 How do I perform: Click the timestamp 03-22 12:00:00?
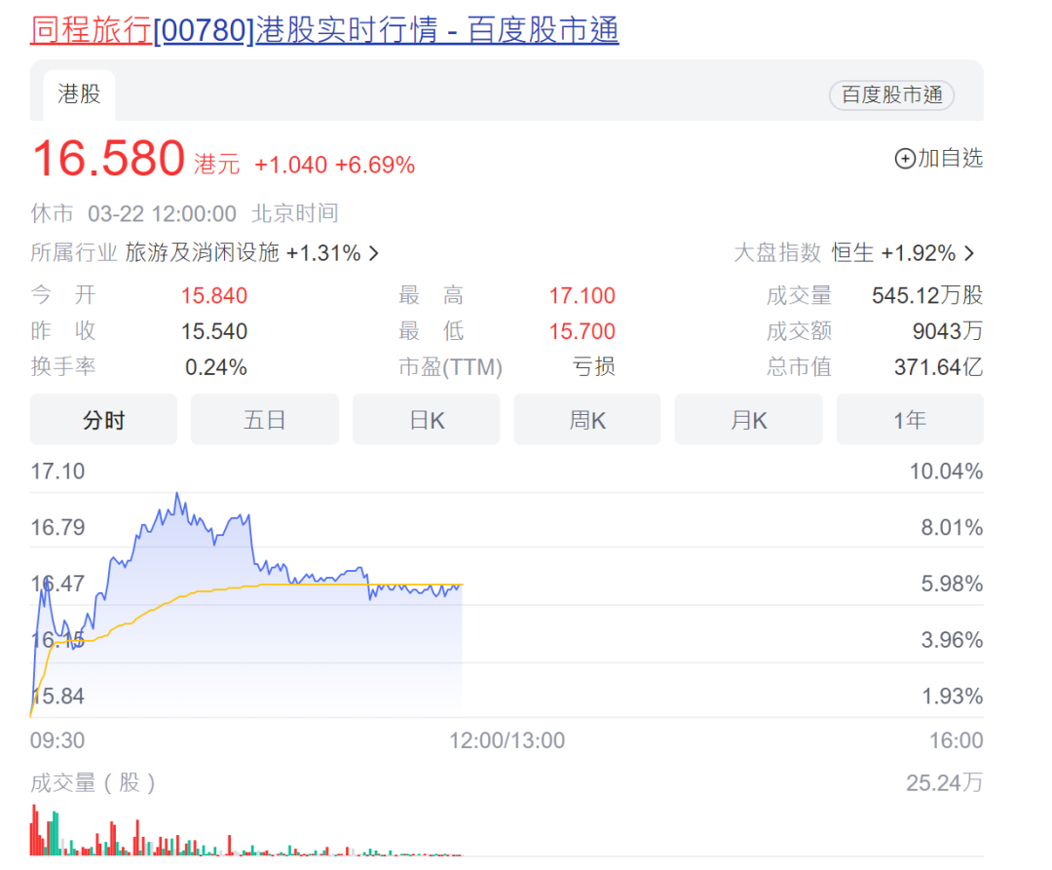pos(162,214)
